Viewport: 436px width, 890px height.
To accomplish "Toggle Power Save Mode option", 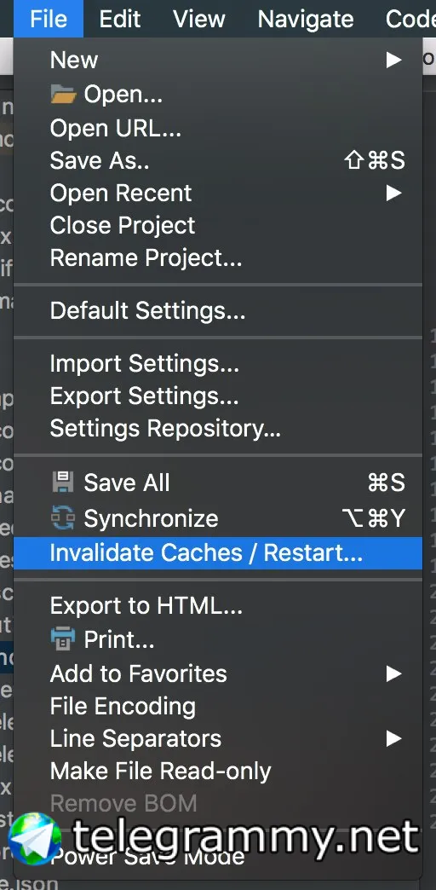I will pos(218,856).
